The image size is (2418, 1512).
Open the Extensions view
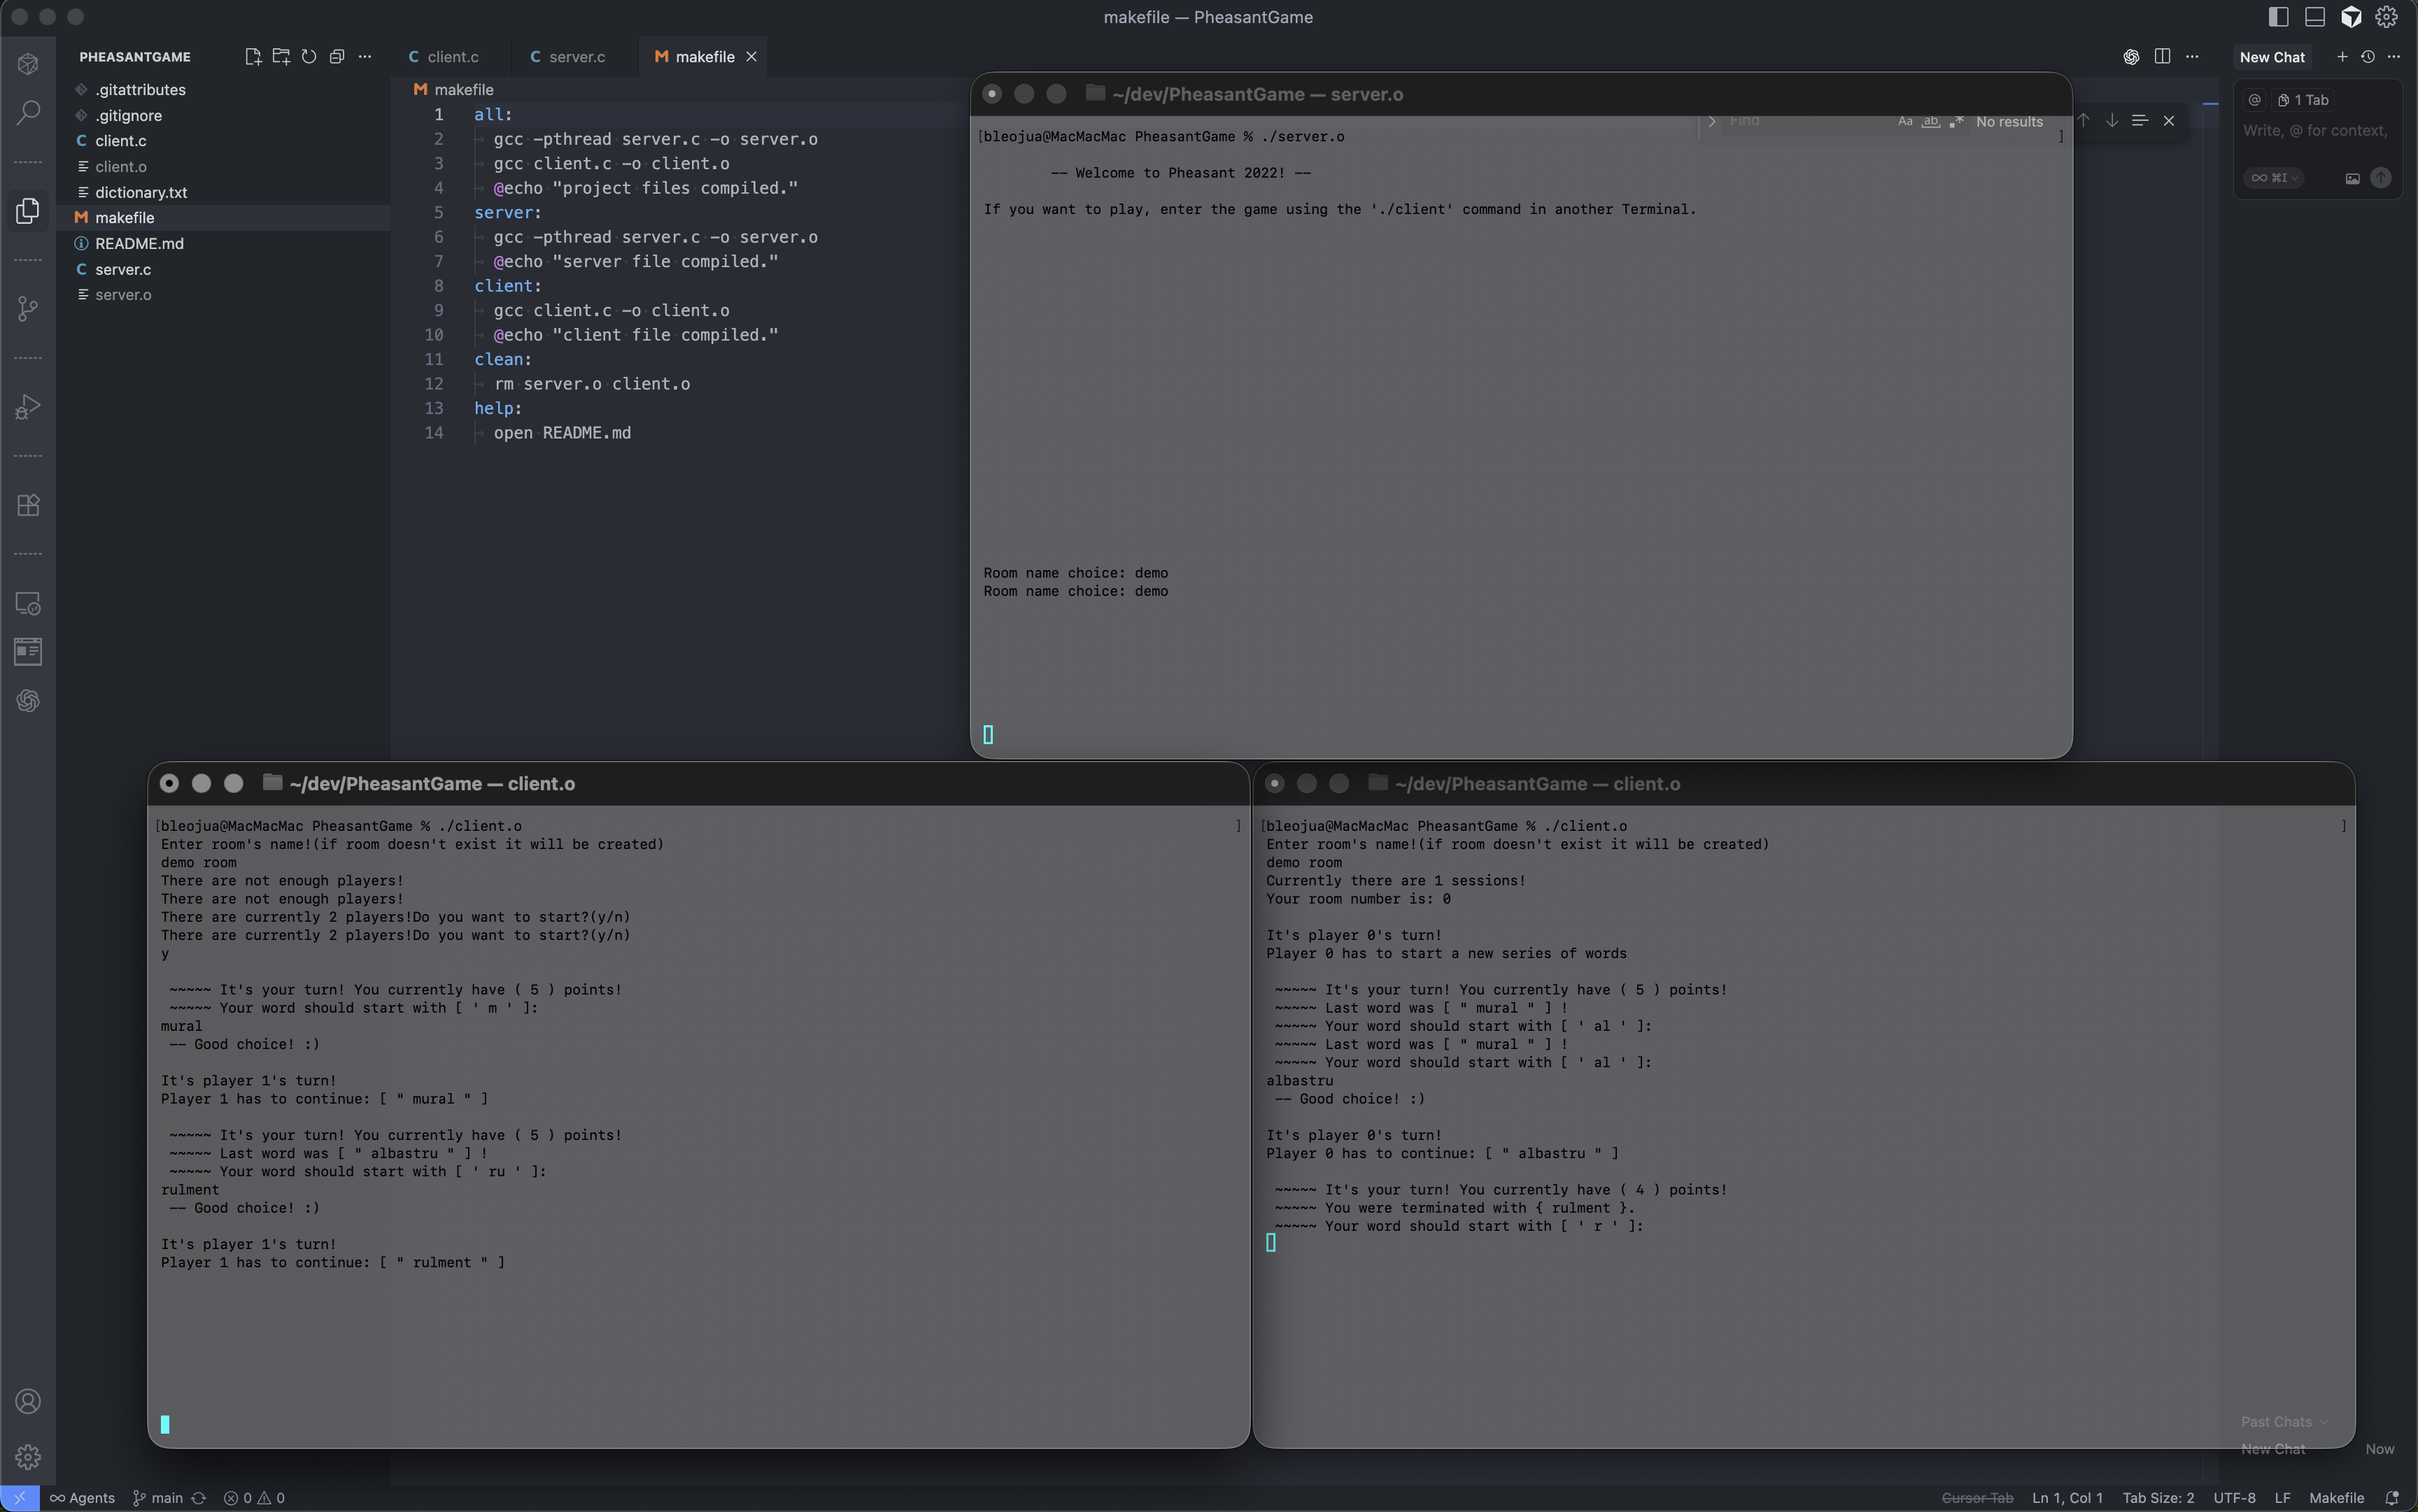[x=28, y=504]
